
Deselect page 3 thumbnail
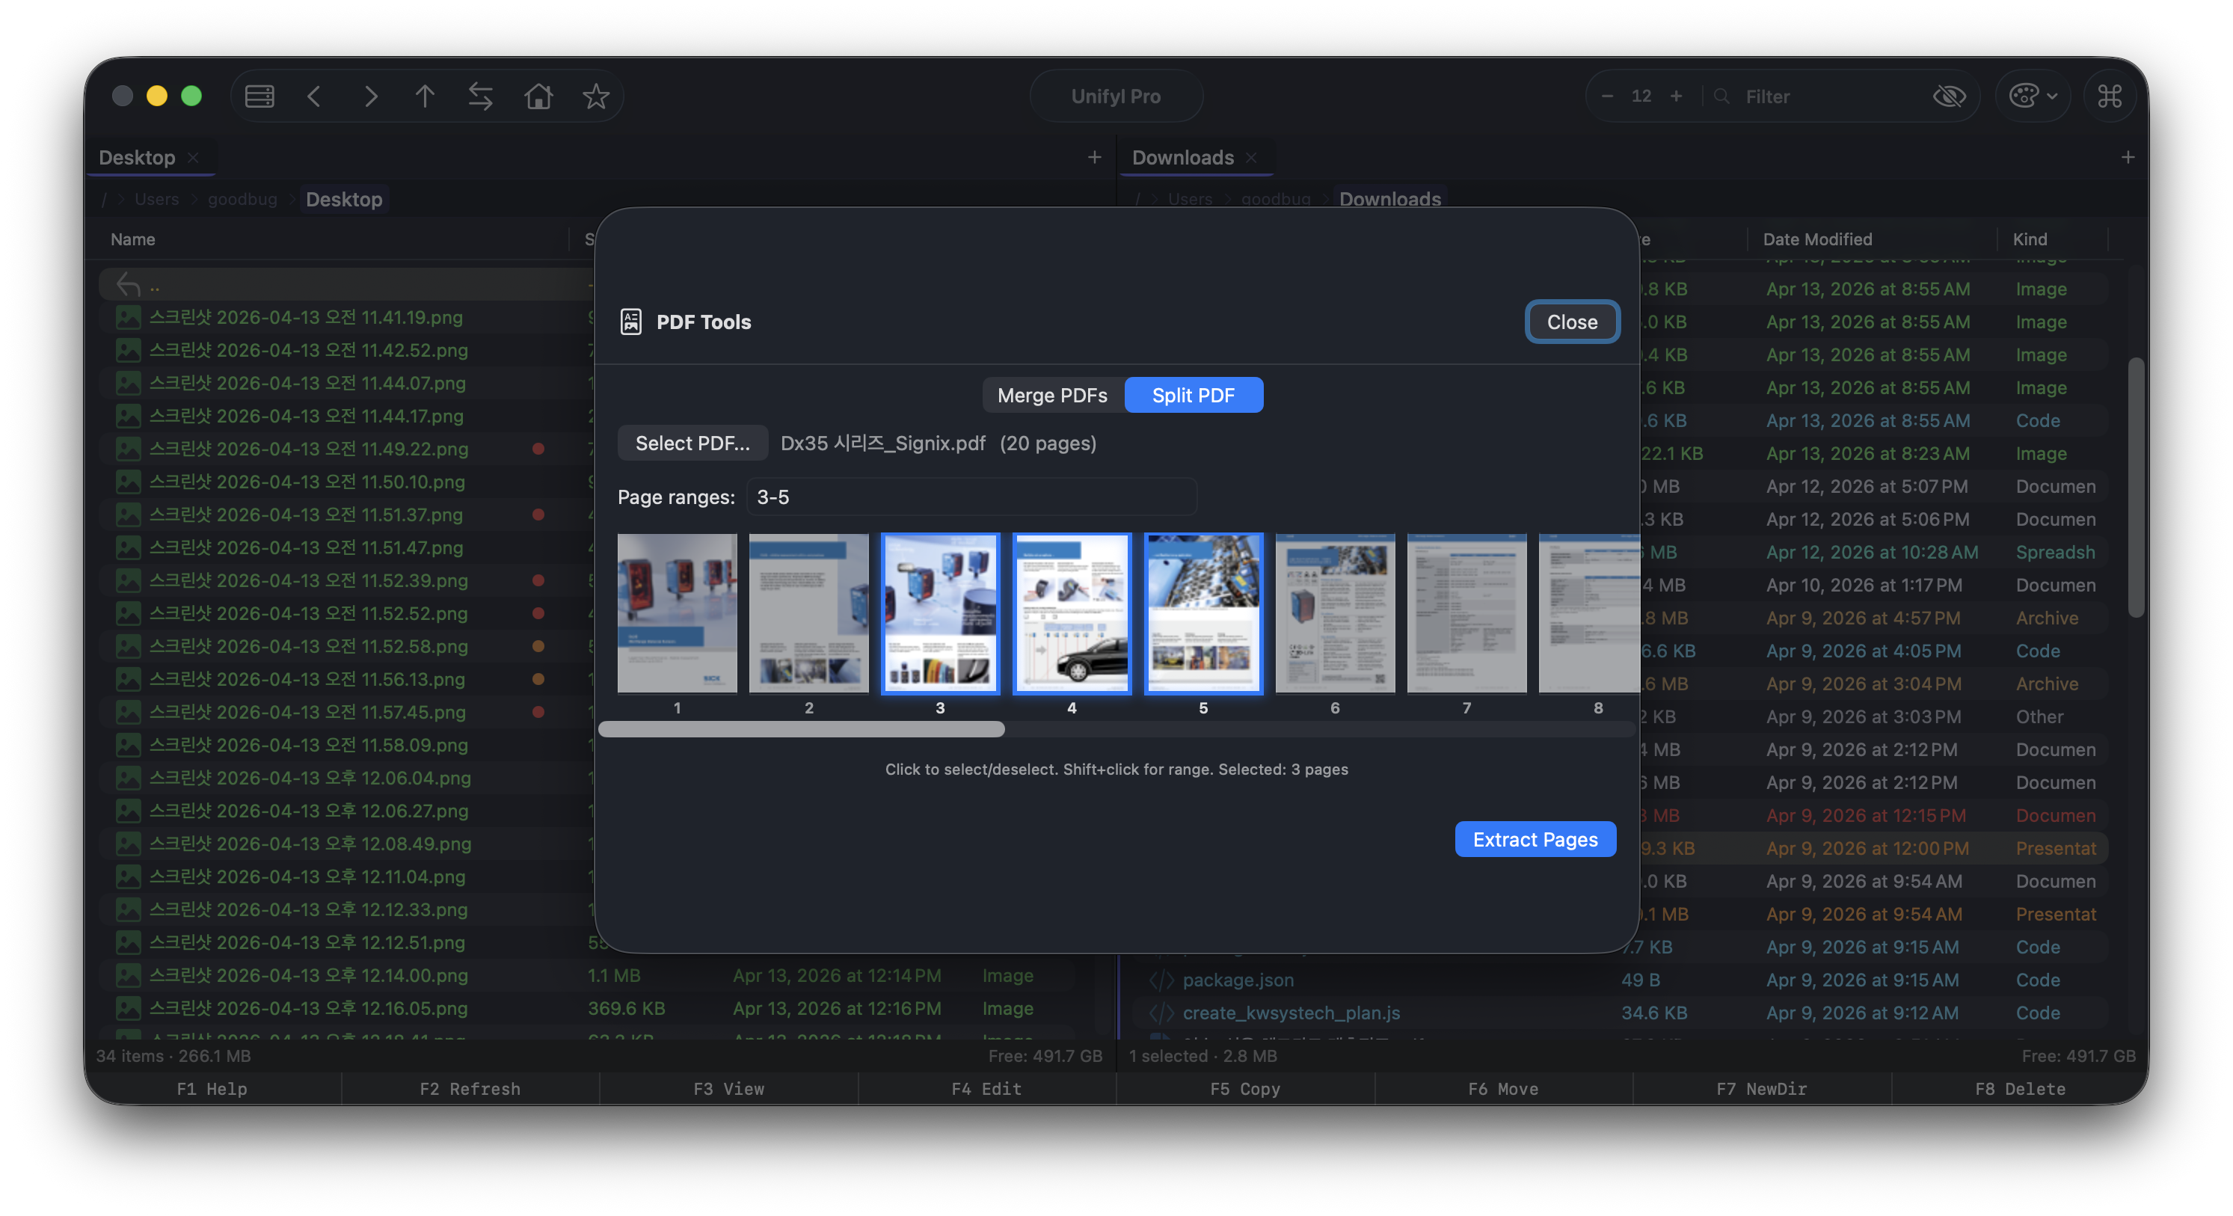point(940,612)
